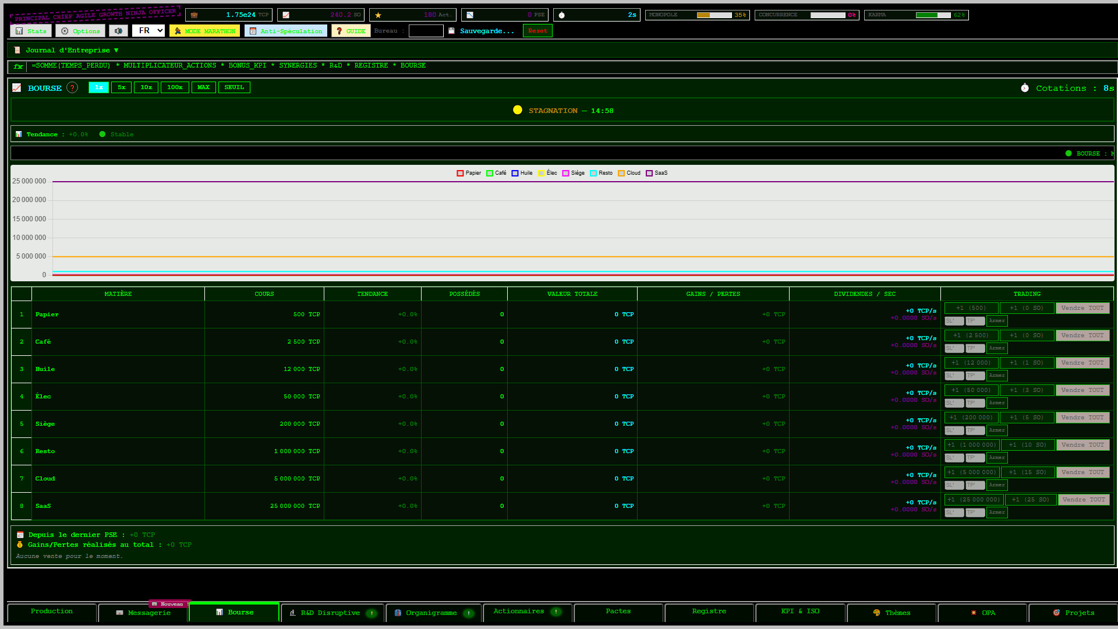The width and height of the screenshot is (1118, 629).
Task: Open the Anti-Spéculation button
Action: pos(285,31)
